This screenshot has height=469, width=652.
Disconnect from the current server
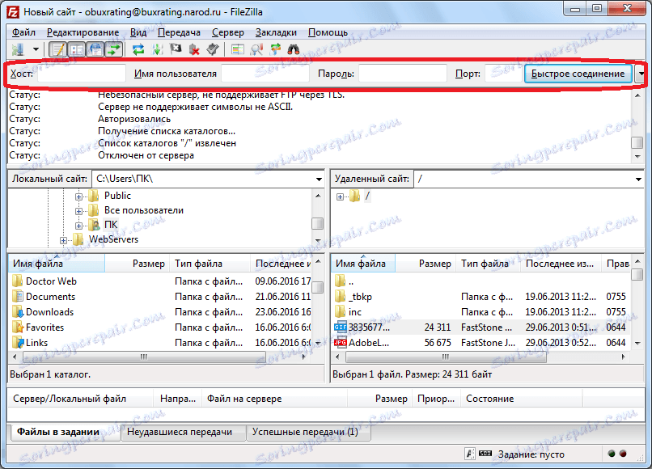(194, 49)
